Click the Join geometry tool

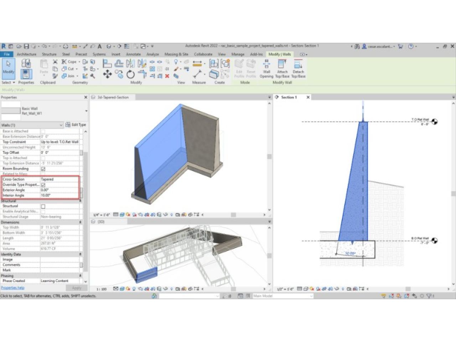click(x=70, y=76)
